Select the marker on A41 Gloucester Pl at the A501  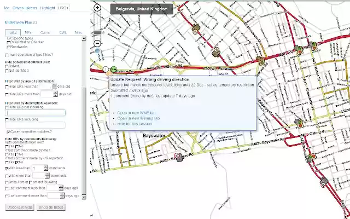298,50
